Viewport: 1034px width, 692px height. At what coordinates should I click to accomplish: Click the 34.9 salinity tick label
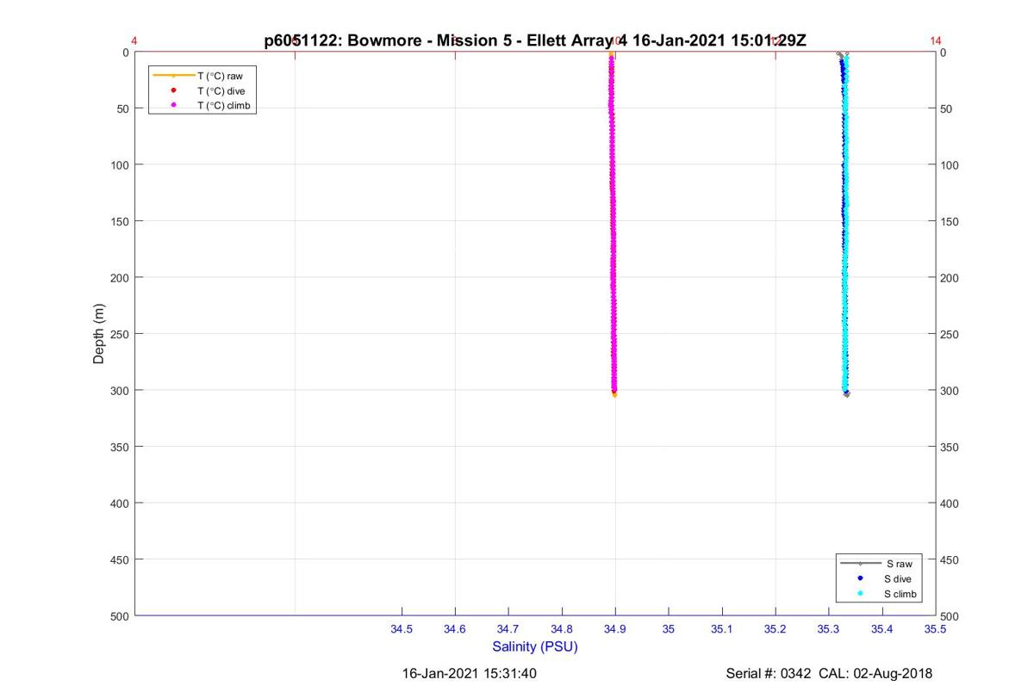click(615, 629)
